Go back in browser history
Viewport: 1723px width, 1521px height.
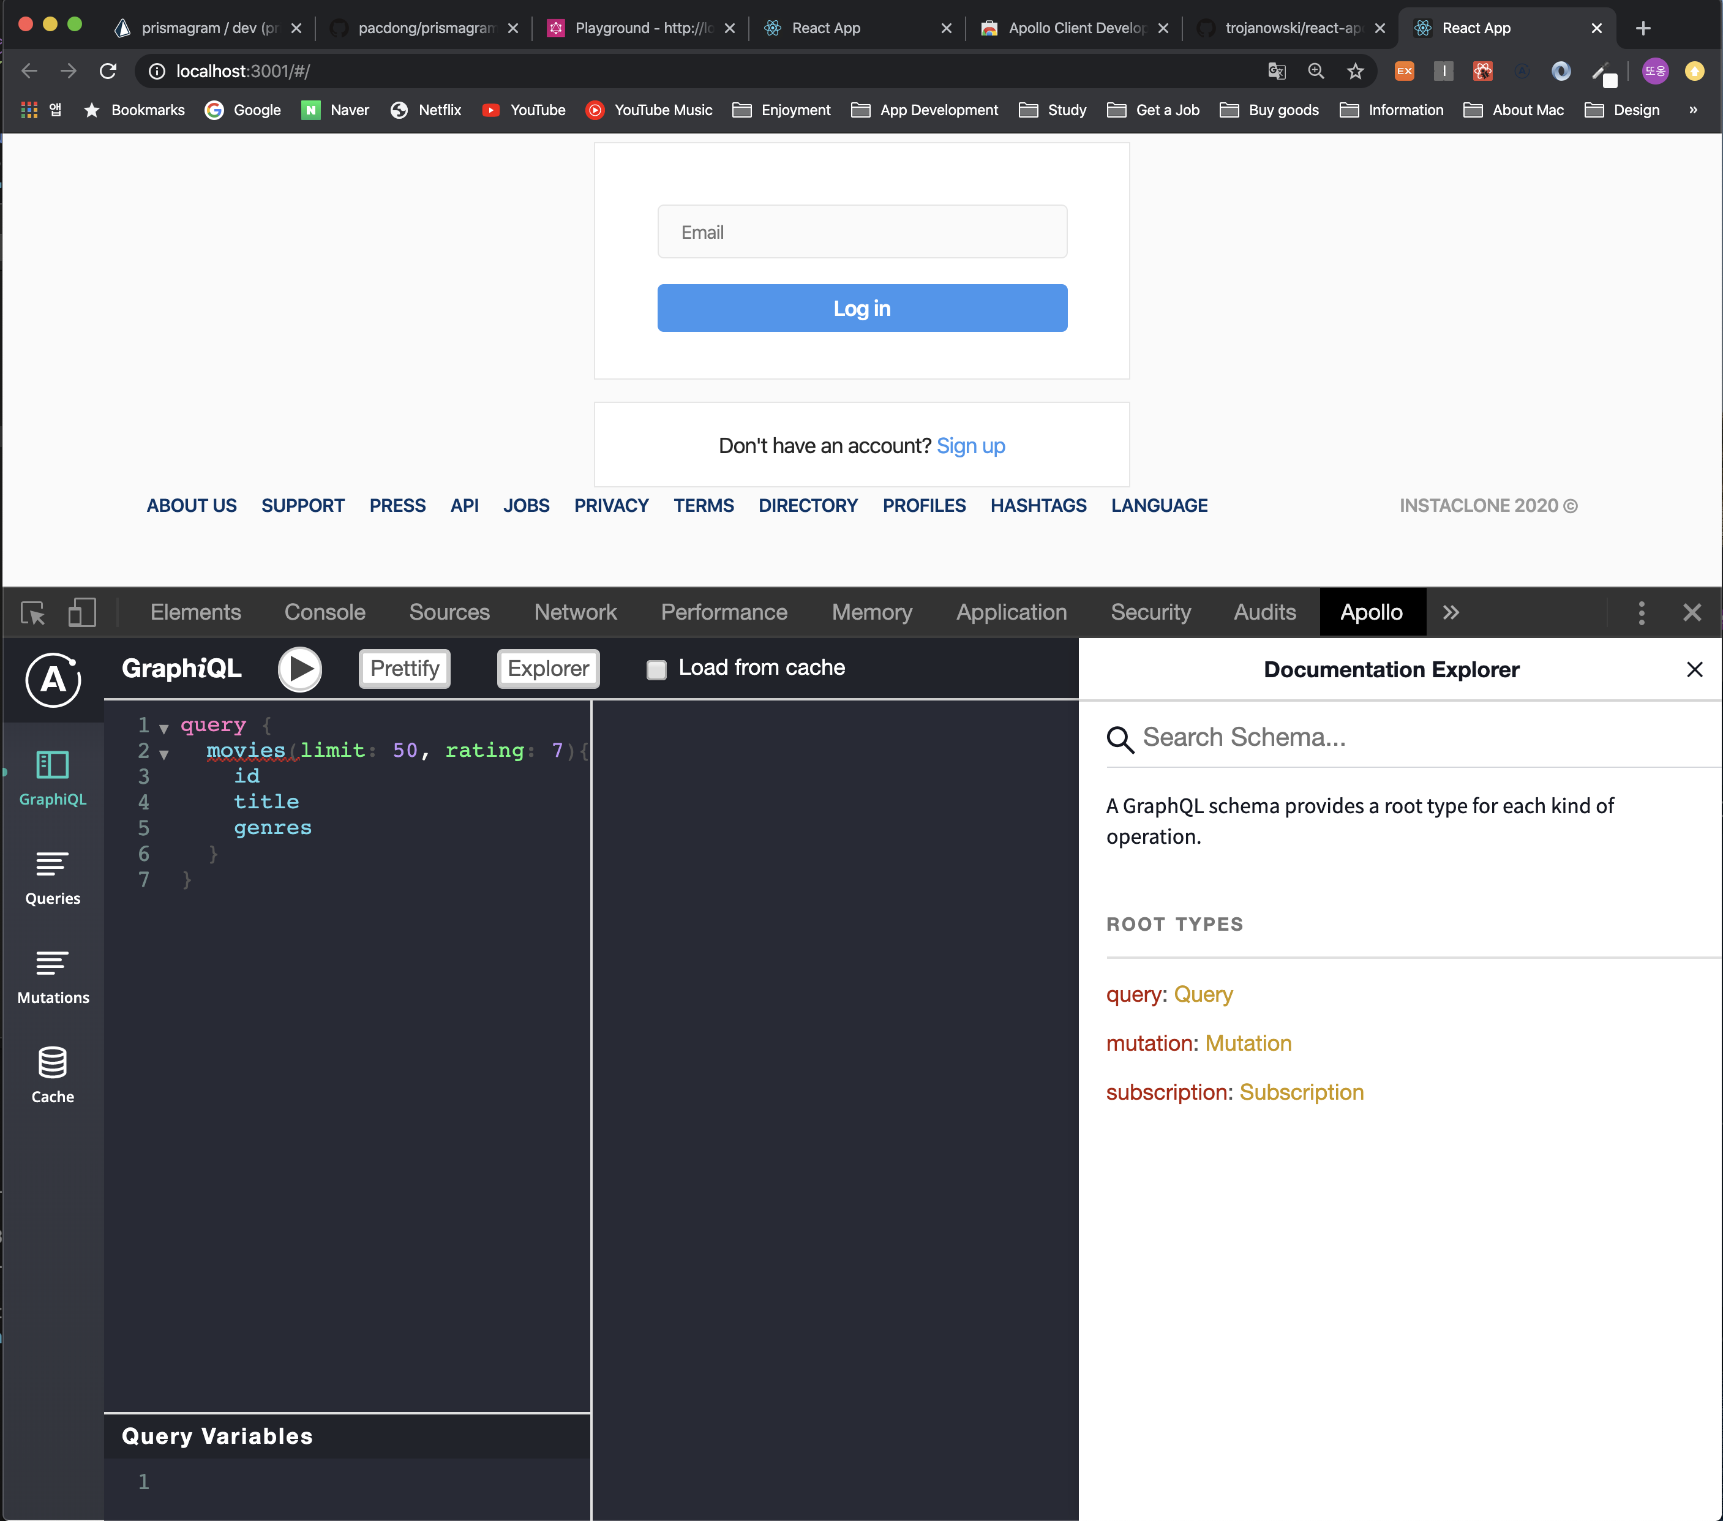pyautogui.click(x=29, y=72)
